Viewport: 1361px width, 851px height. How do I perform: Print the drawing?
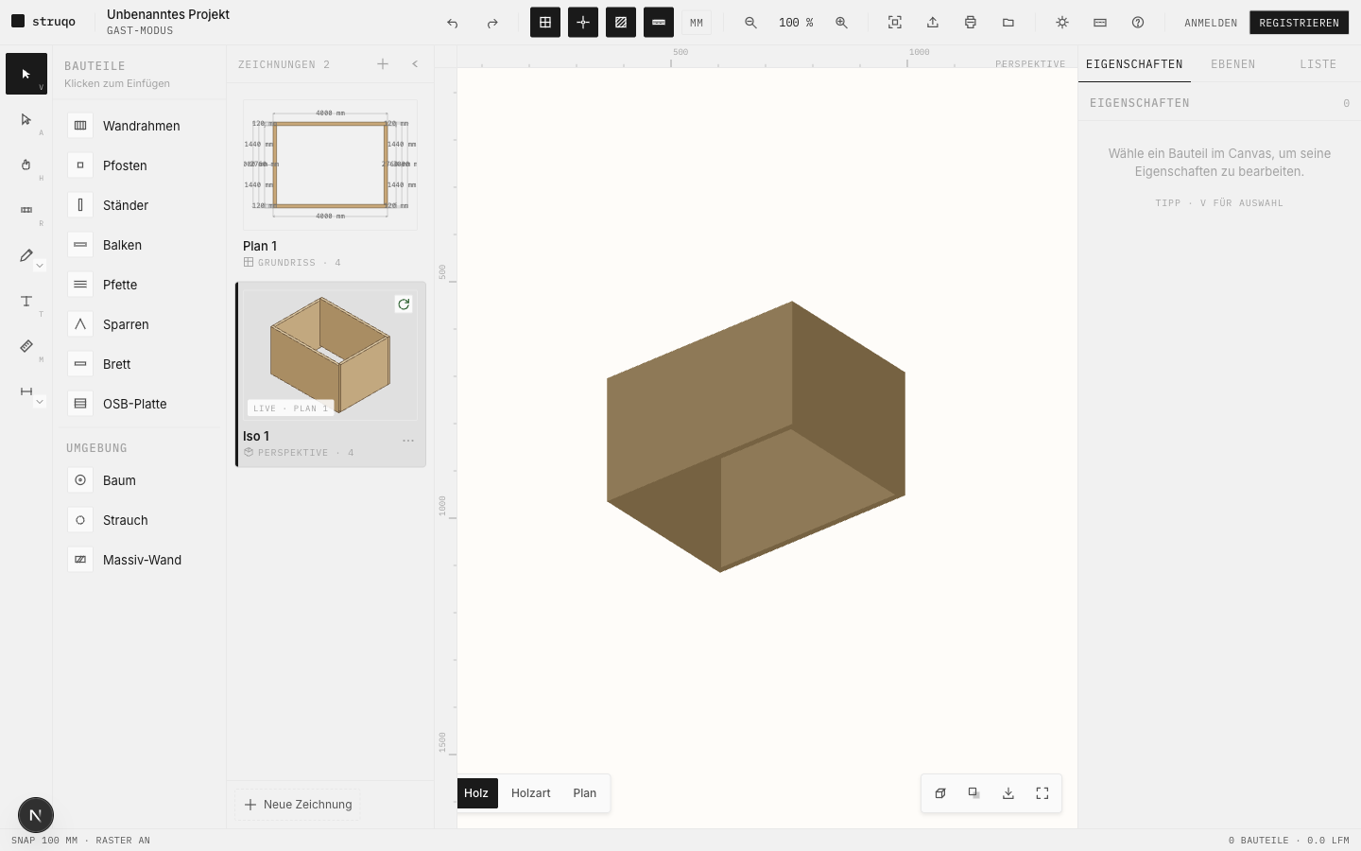(971, 23)
